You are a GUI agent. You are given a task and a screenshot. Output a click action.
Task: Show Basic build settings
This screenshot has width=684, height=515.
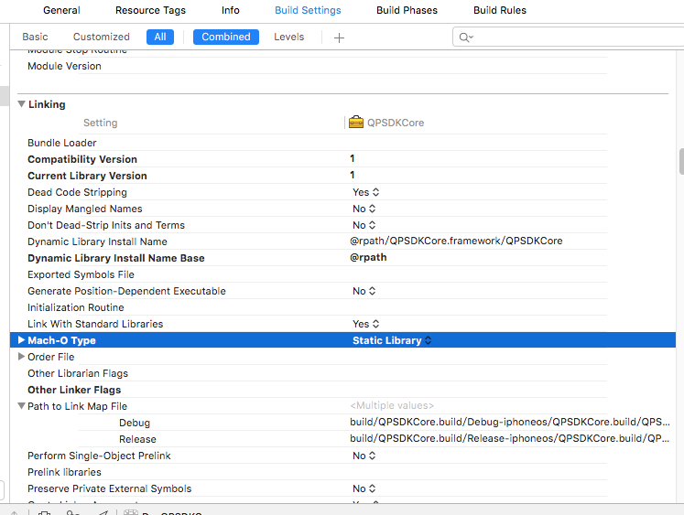[x=35, y=37]
